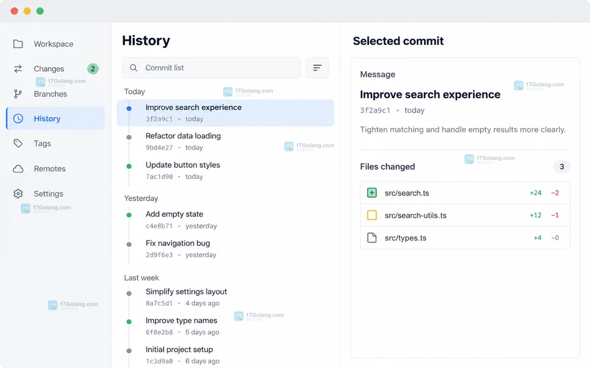Viewport: 590px width, 368px height.
Task: Click the Yesterday group header
Action: (141, 198)
